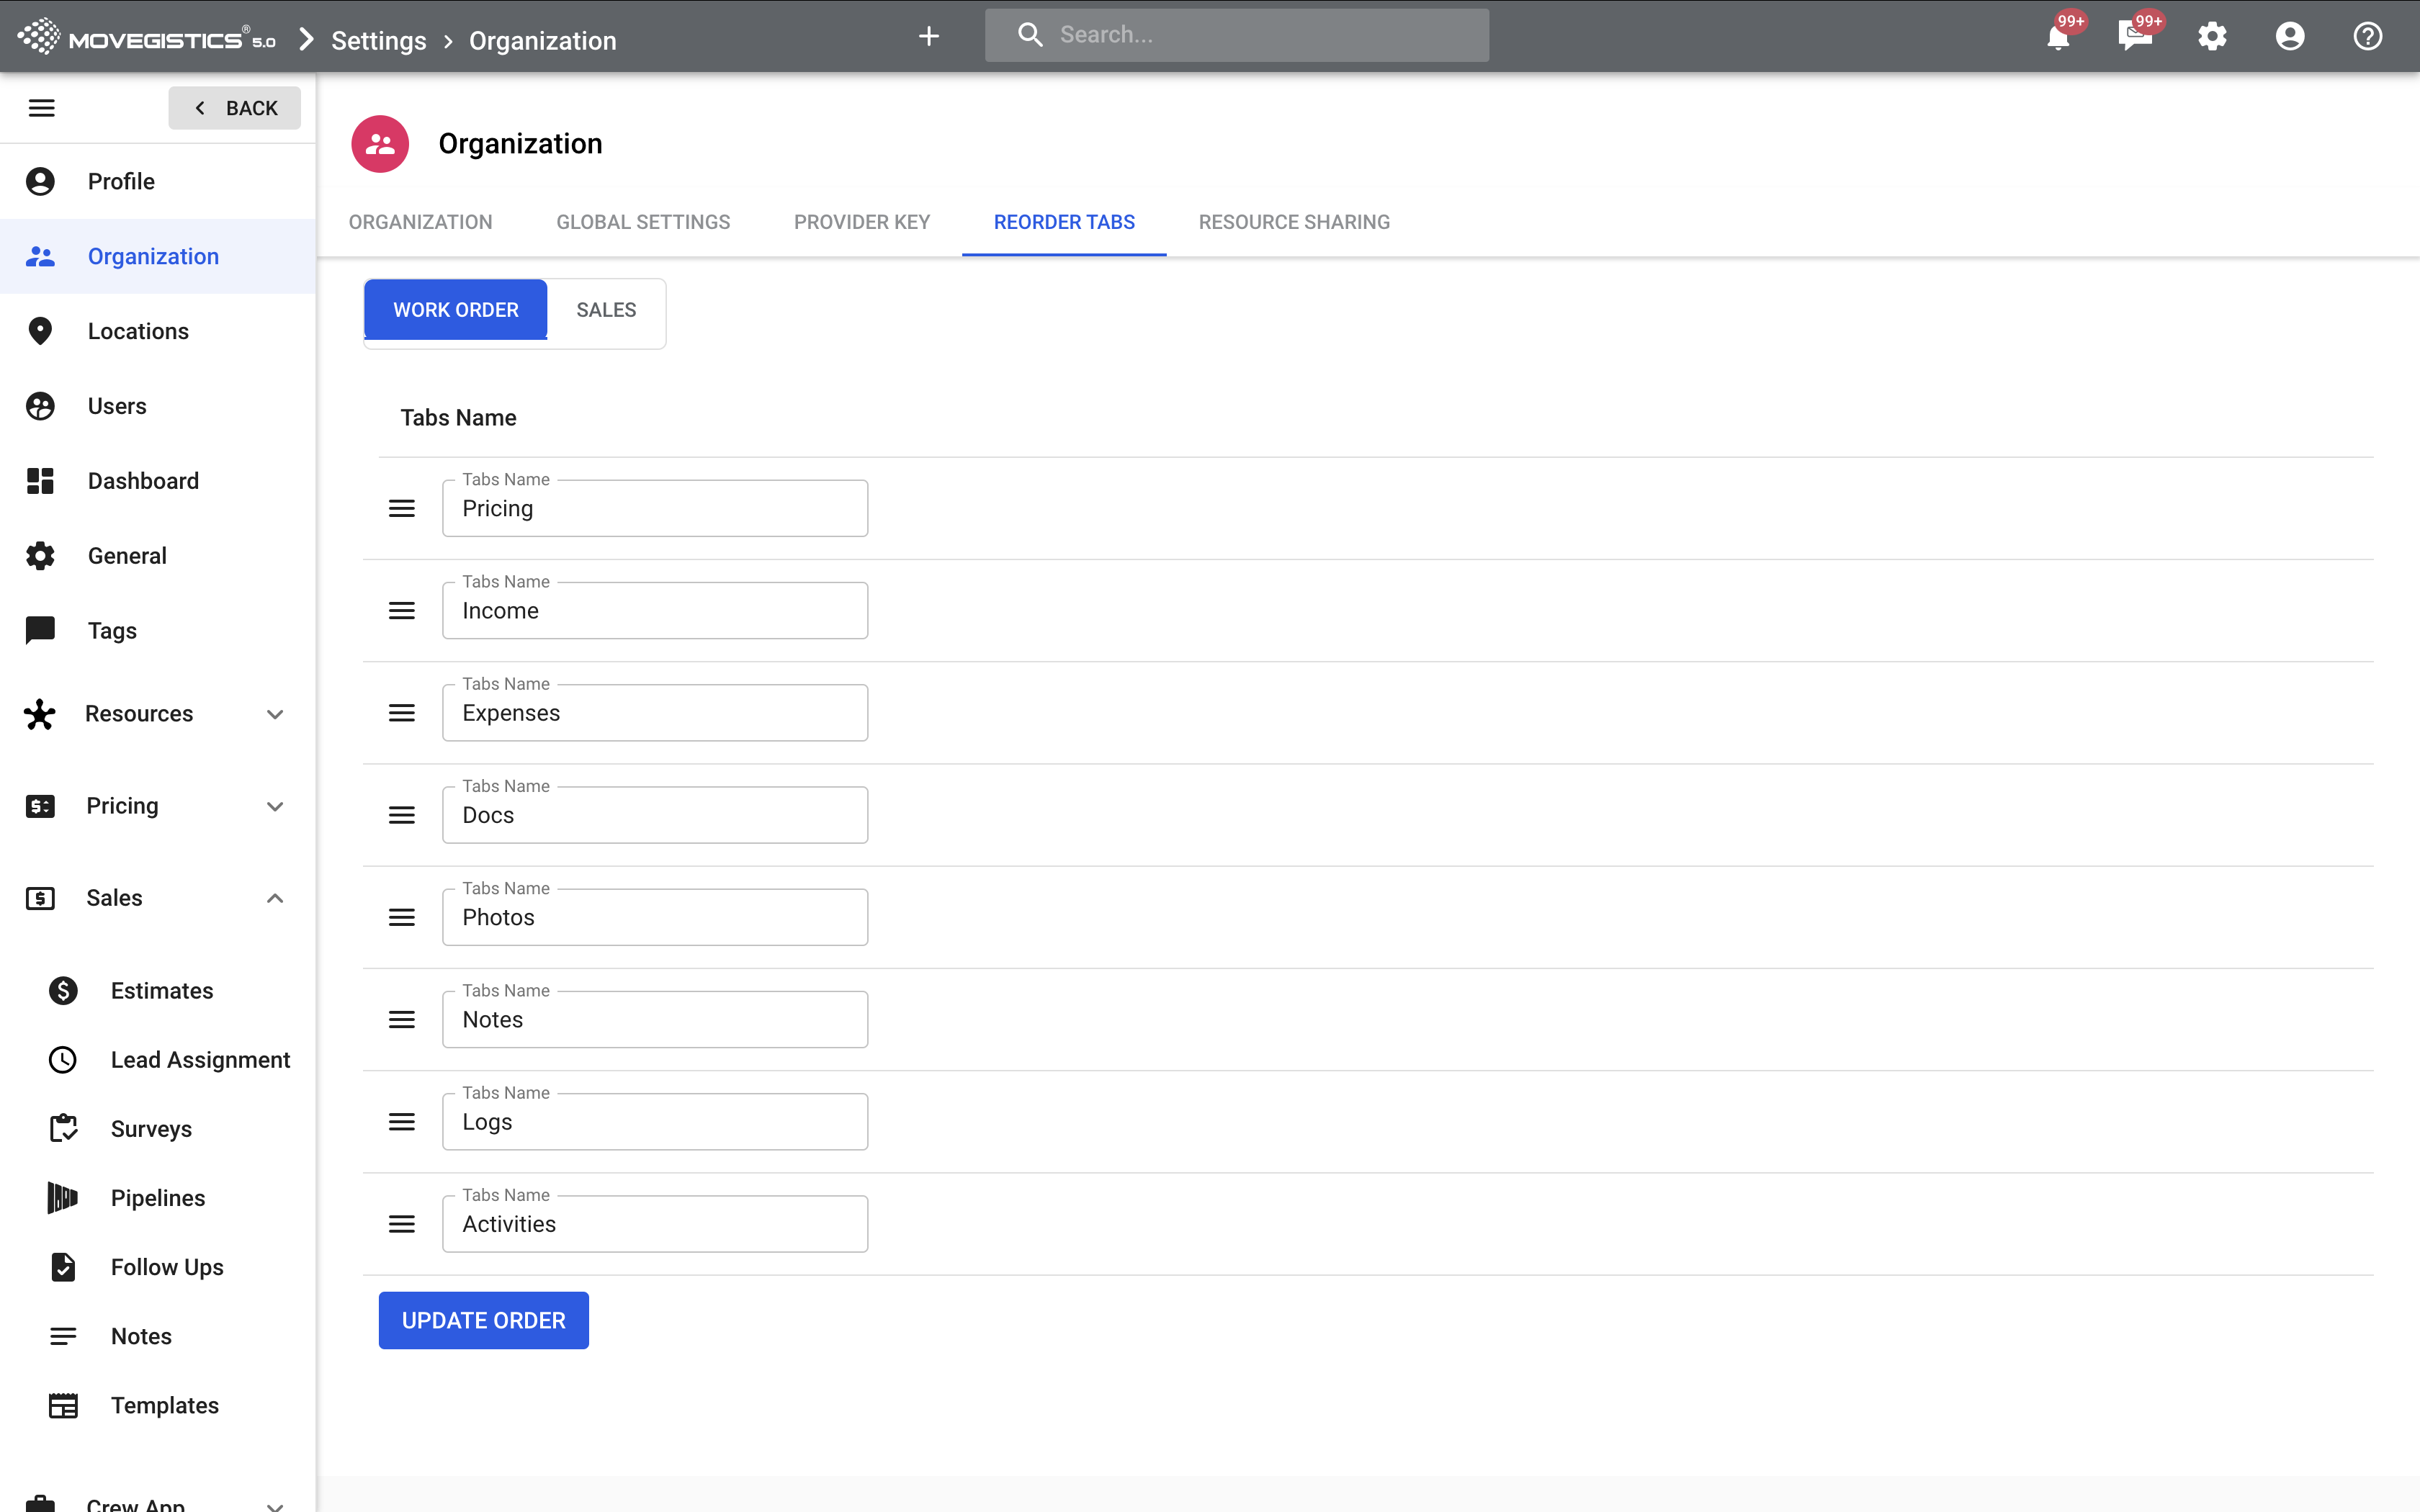Click the help question mark icon

point(2367,37)
